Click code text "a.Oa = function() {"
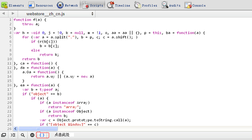Viewport: 252px width, 140px height. click(x=43, y=72)
